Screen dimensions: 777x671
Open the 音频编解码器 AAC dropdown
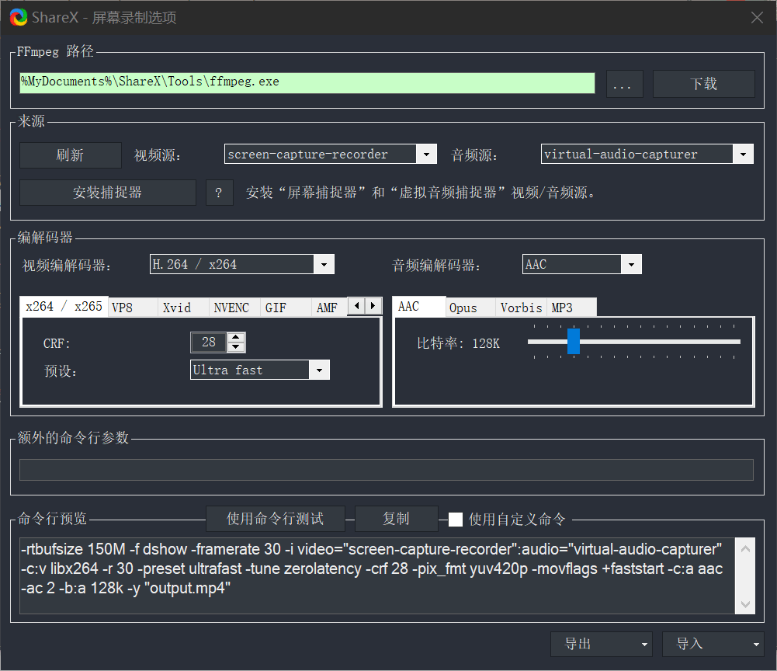(581, 264)
